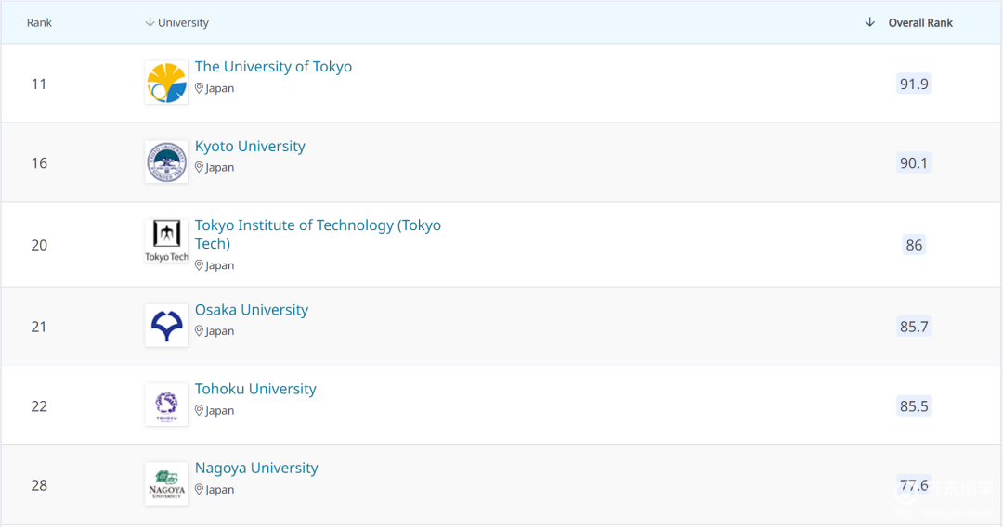Click rank number 21

tap(39, 327)
